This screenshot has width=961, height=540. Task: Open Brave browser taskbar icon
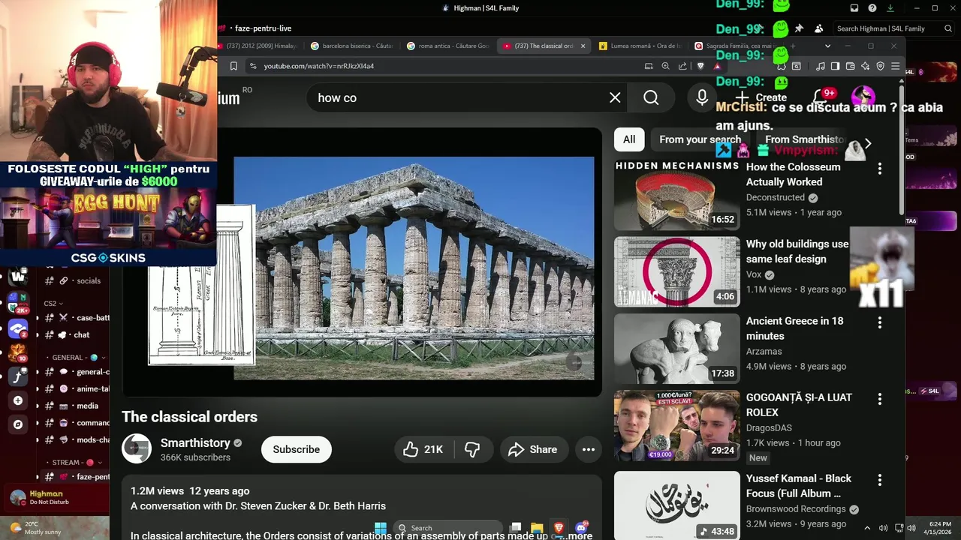(559, 528)
